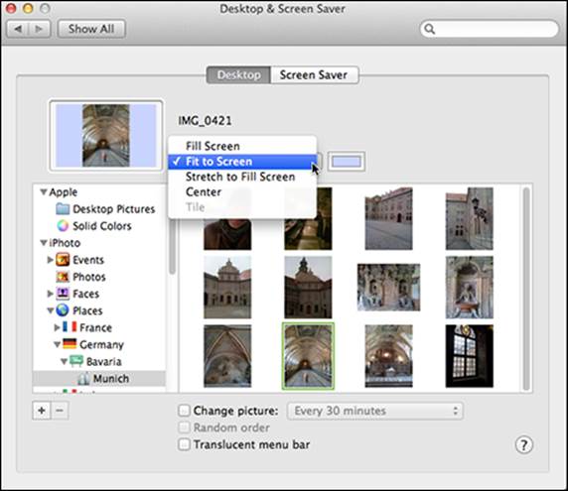The height and width of the screenshot is (491, 568).
Task: Collapse the Apple section triangle
Action: (44, 191)
